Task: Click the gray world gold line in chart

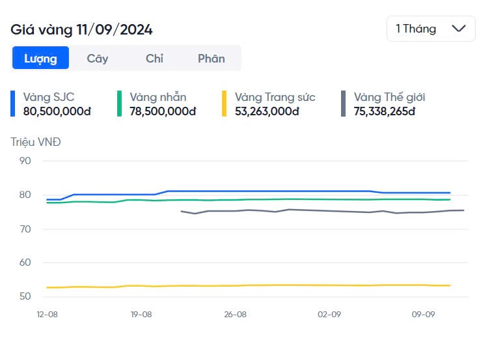Action: pyautogui.click(x=325, y=211)
